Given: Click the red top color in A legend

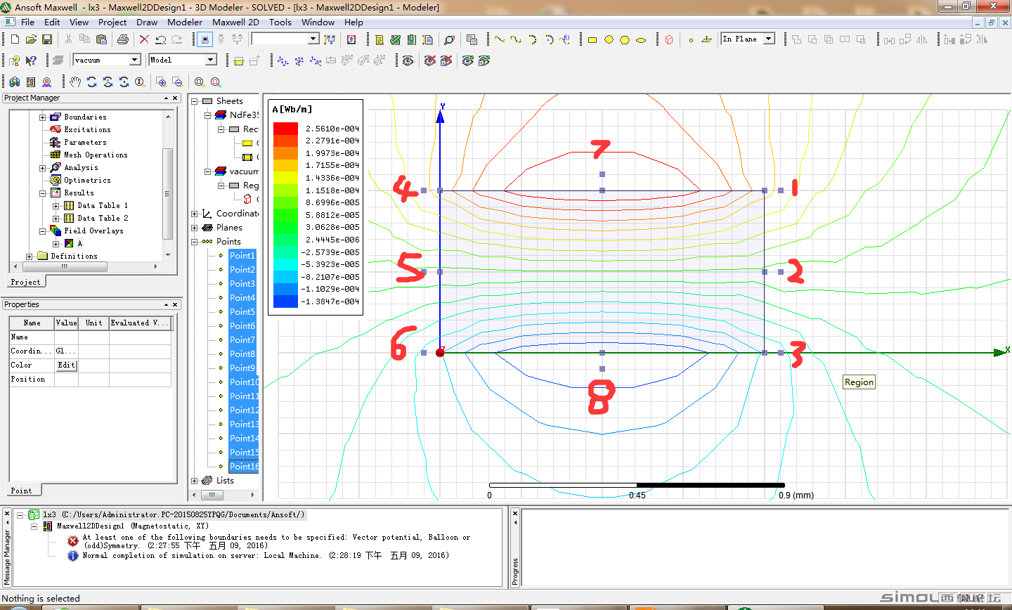Looking at the screenshot, I should [285, 129].
